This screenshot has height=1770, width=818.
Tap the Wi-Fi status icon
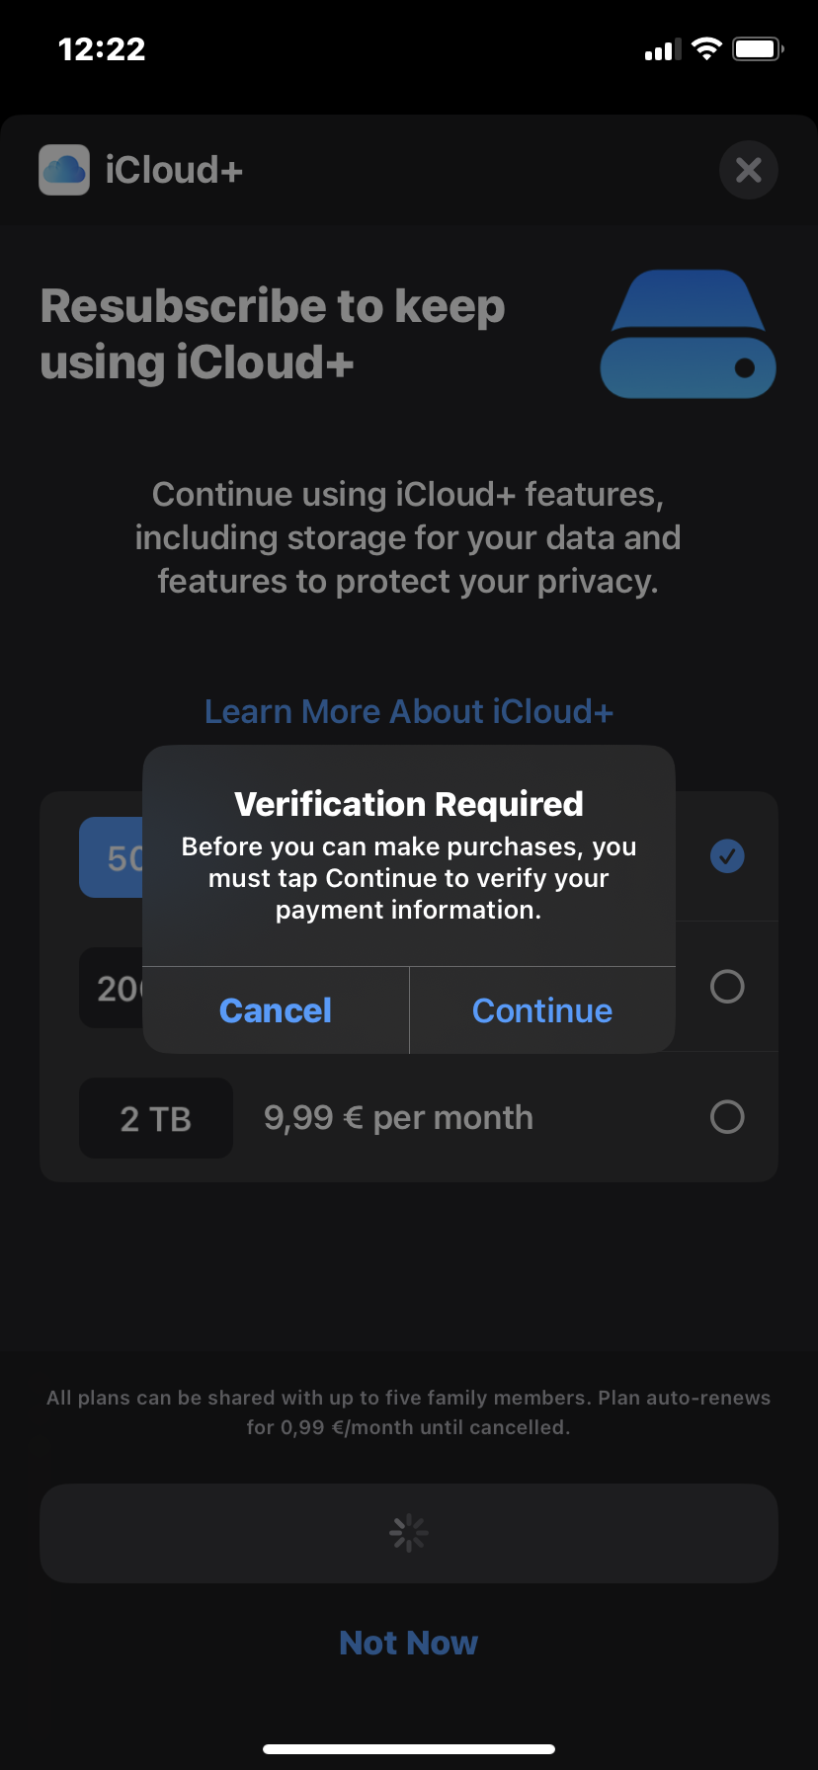[706, 49]
